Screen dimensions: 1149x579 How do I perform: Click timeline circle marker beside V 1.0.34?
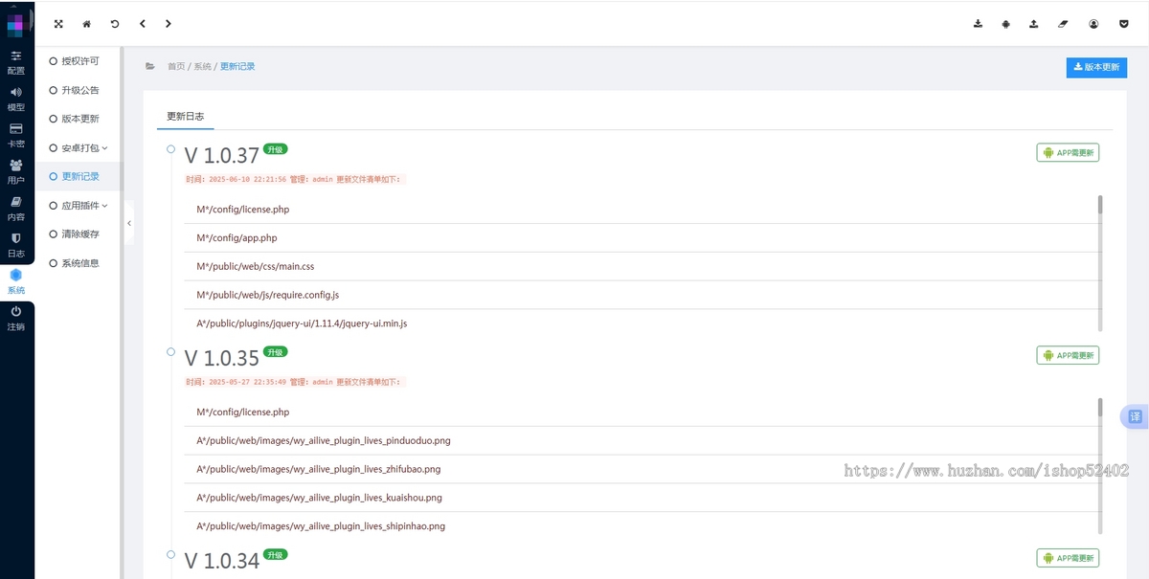[170, 555]
